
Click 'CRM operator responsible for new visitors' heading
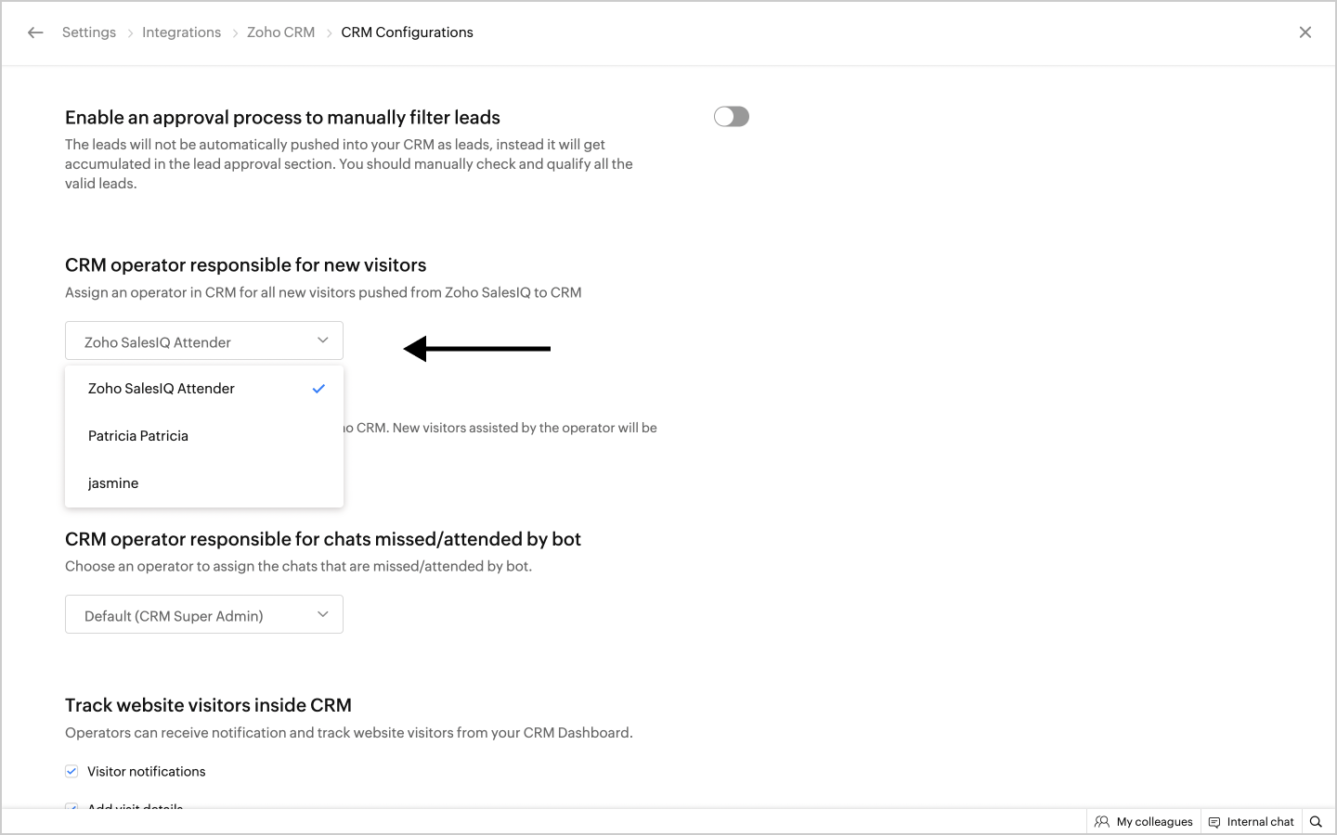[246, 265]
